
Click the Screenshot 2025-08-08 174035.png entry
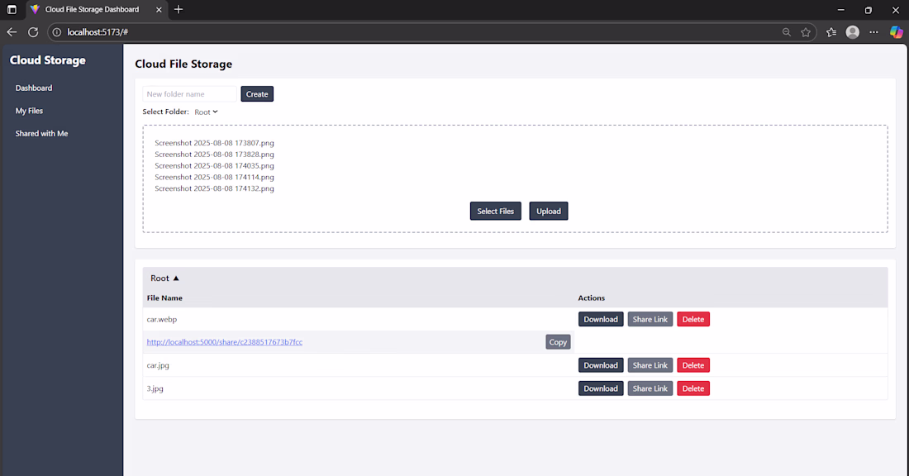(x=214, y=166)
